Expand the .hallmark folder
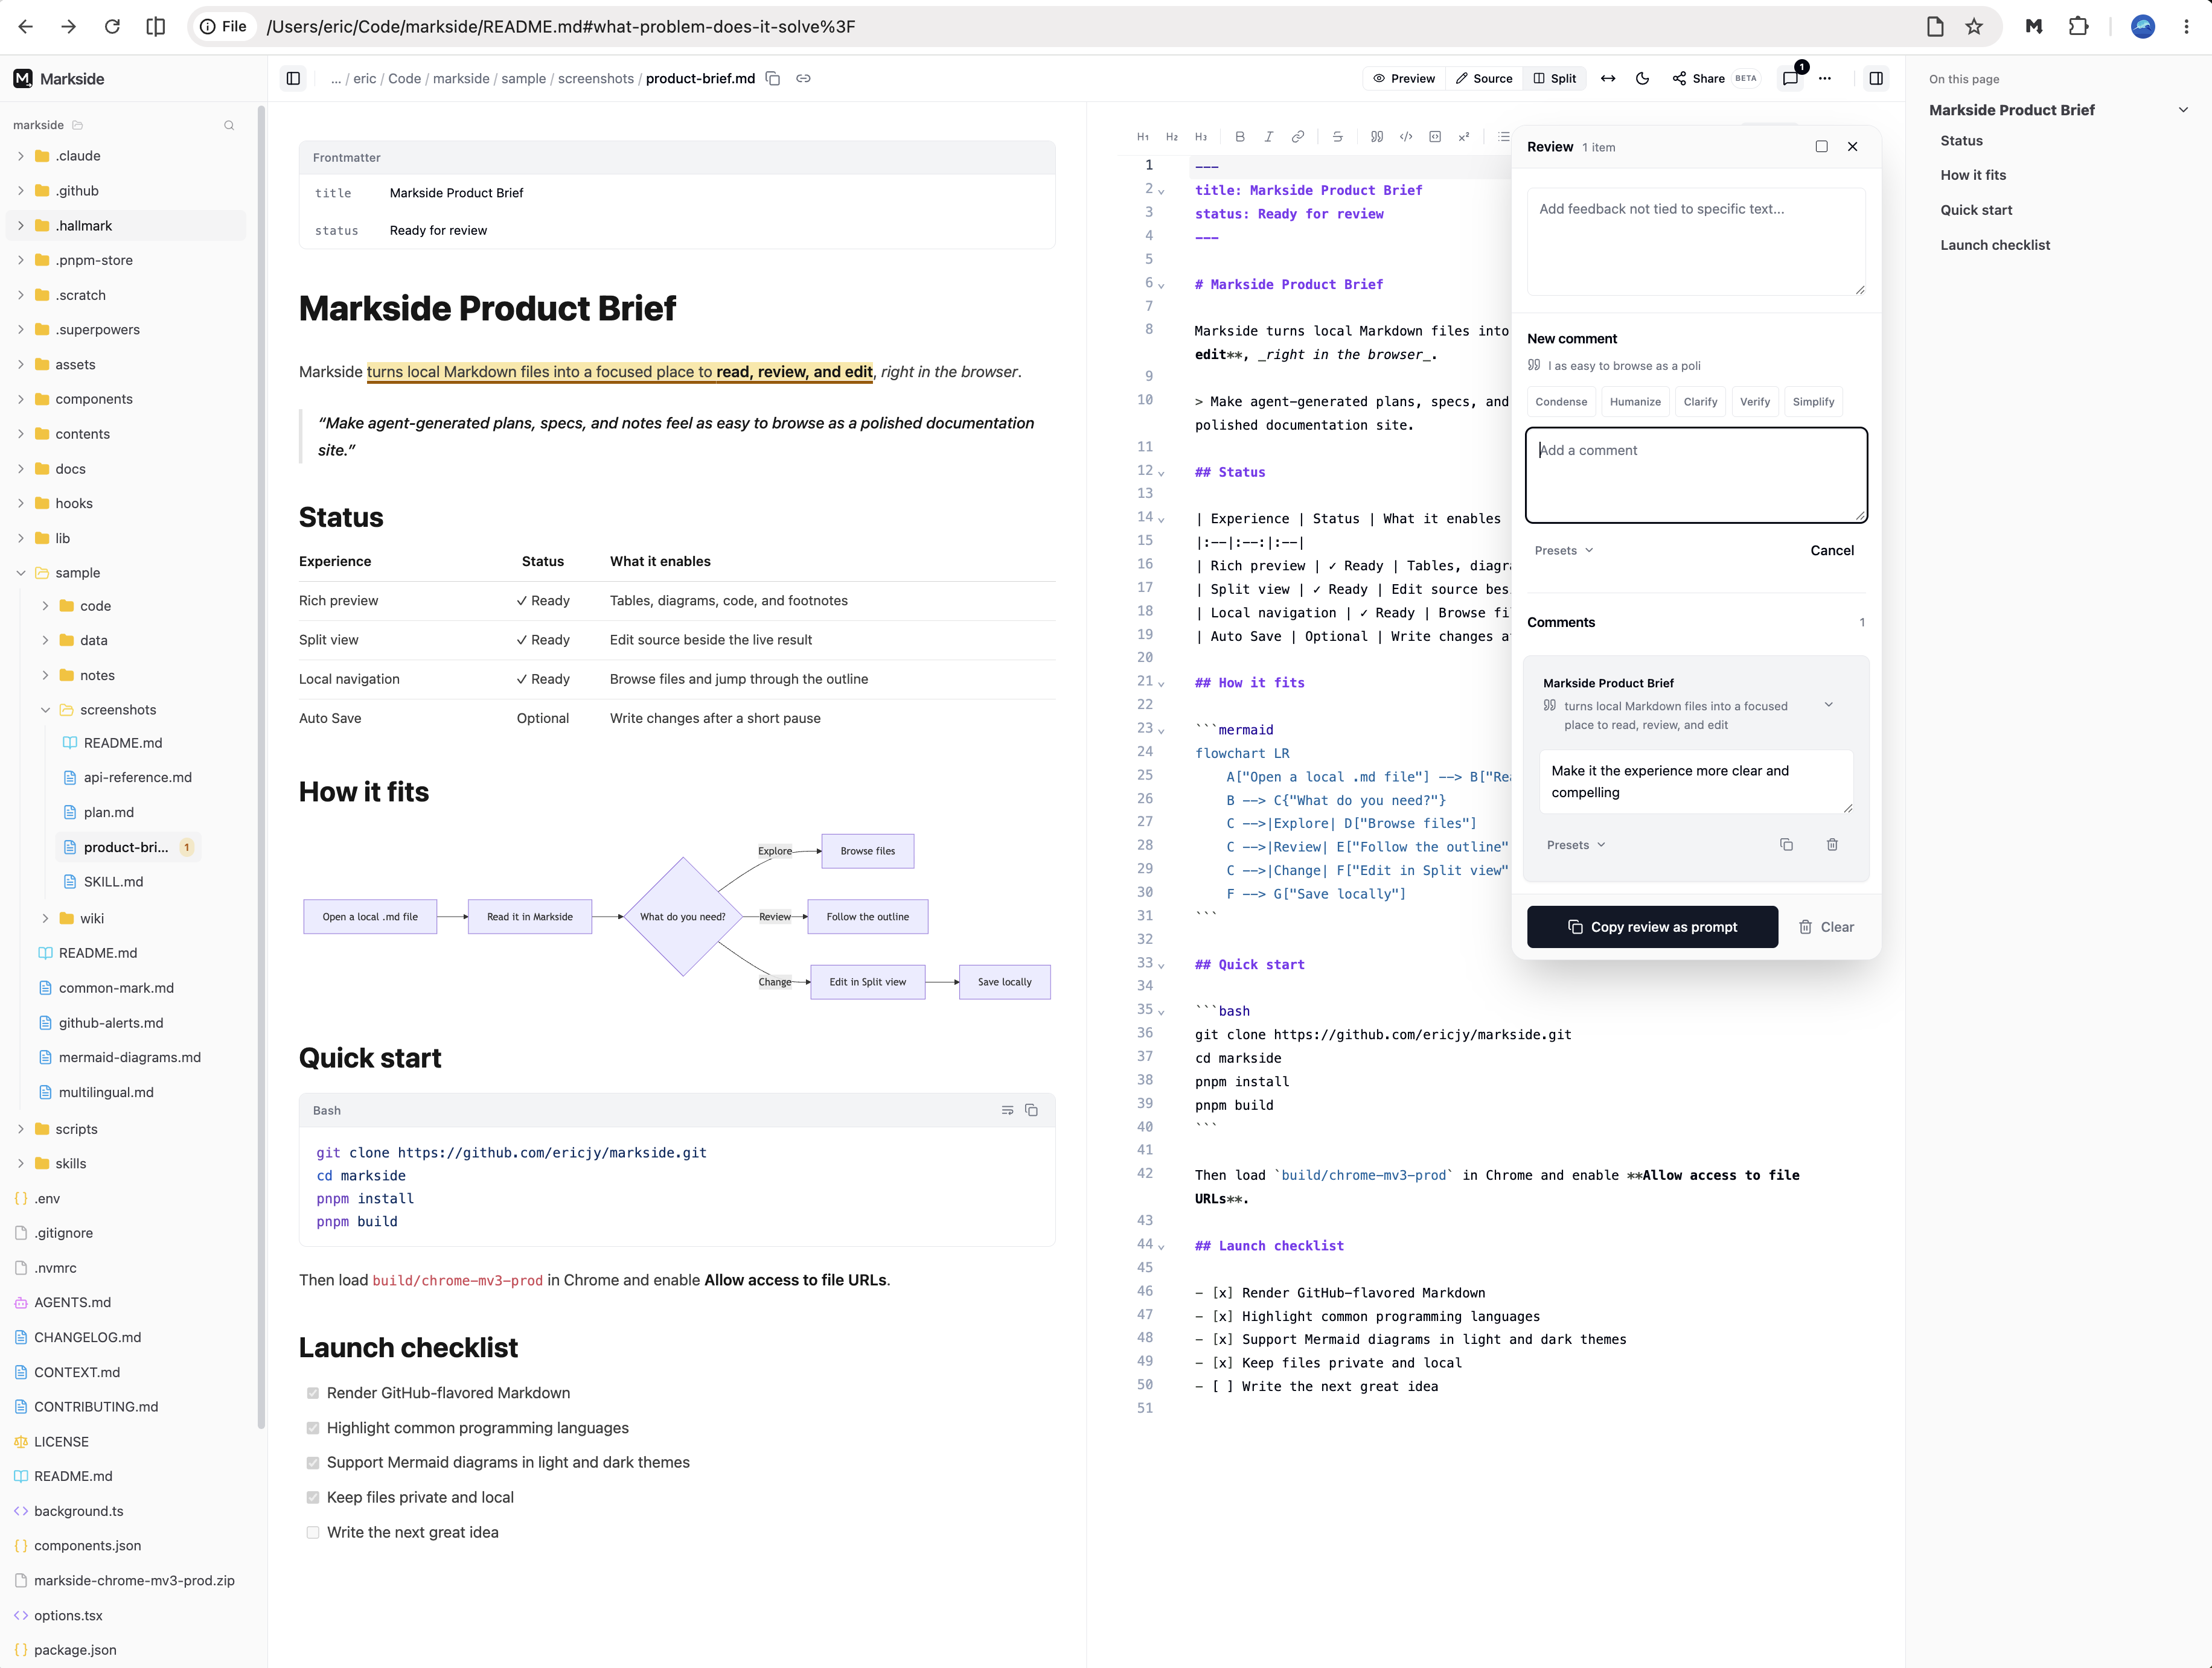 21,226
